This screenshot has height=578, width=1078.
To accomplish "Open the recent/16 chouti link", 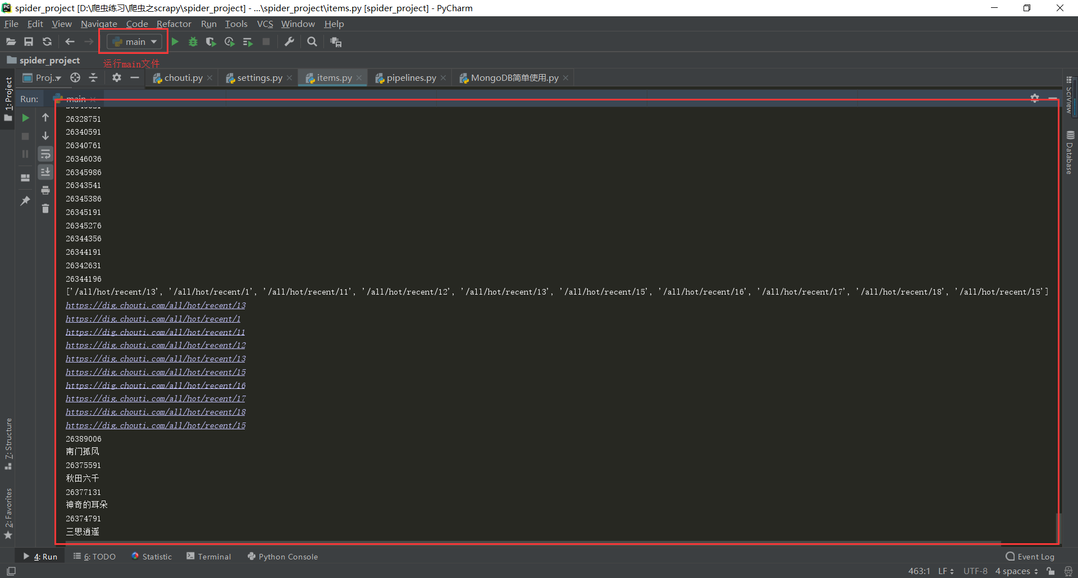I will [156, 386].
